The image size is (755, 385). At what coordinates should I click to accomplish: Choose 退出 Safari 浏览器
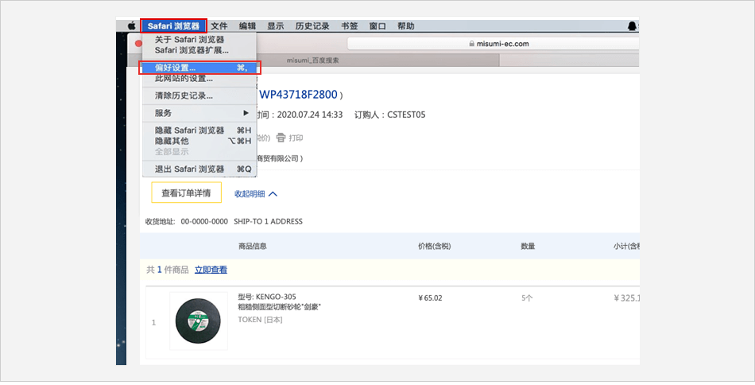[x=190, y=169]
